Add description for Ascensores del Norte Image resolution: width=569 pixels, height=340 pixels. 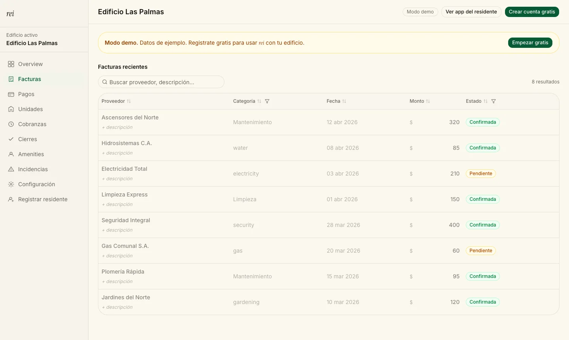(x=117, y=127)
